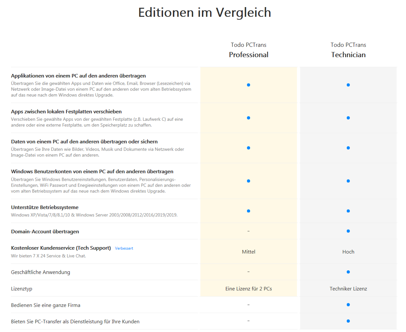
Task: Click the Professional dash for Geschäftliche Anwendung
Action: pos(249,272)
